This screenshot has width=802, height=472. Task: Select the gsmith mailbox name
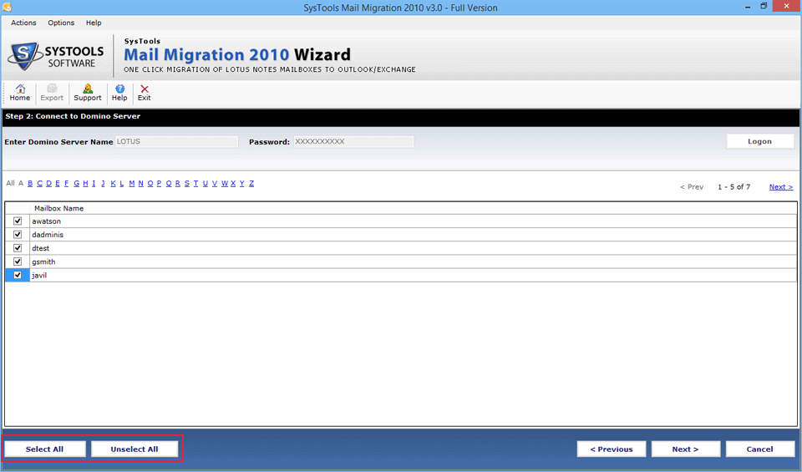pos(43,261)
